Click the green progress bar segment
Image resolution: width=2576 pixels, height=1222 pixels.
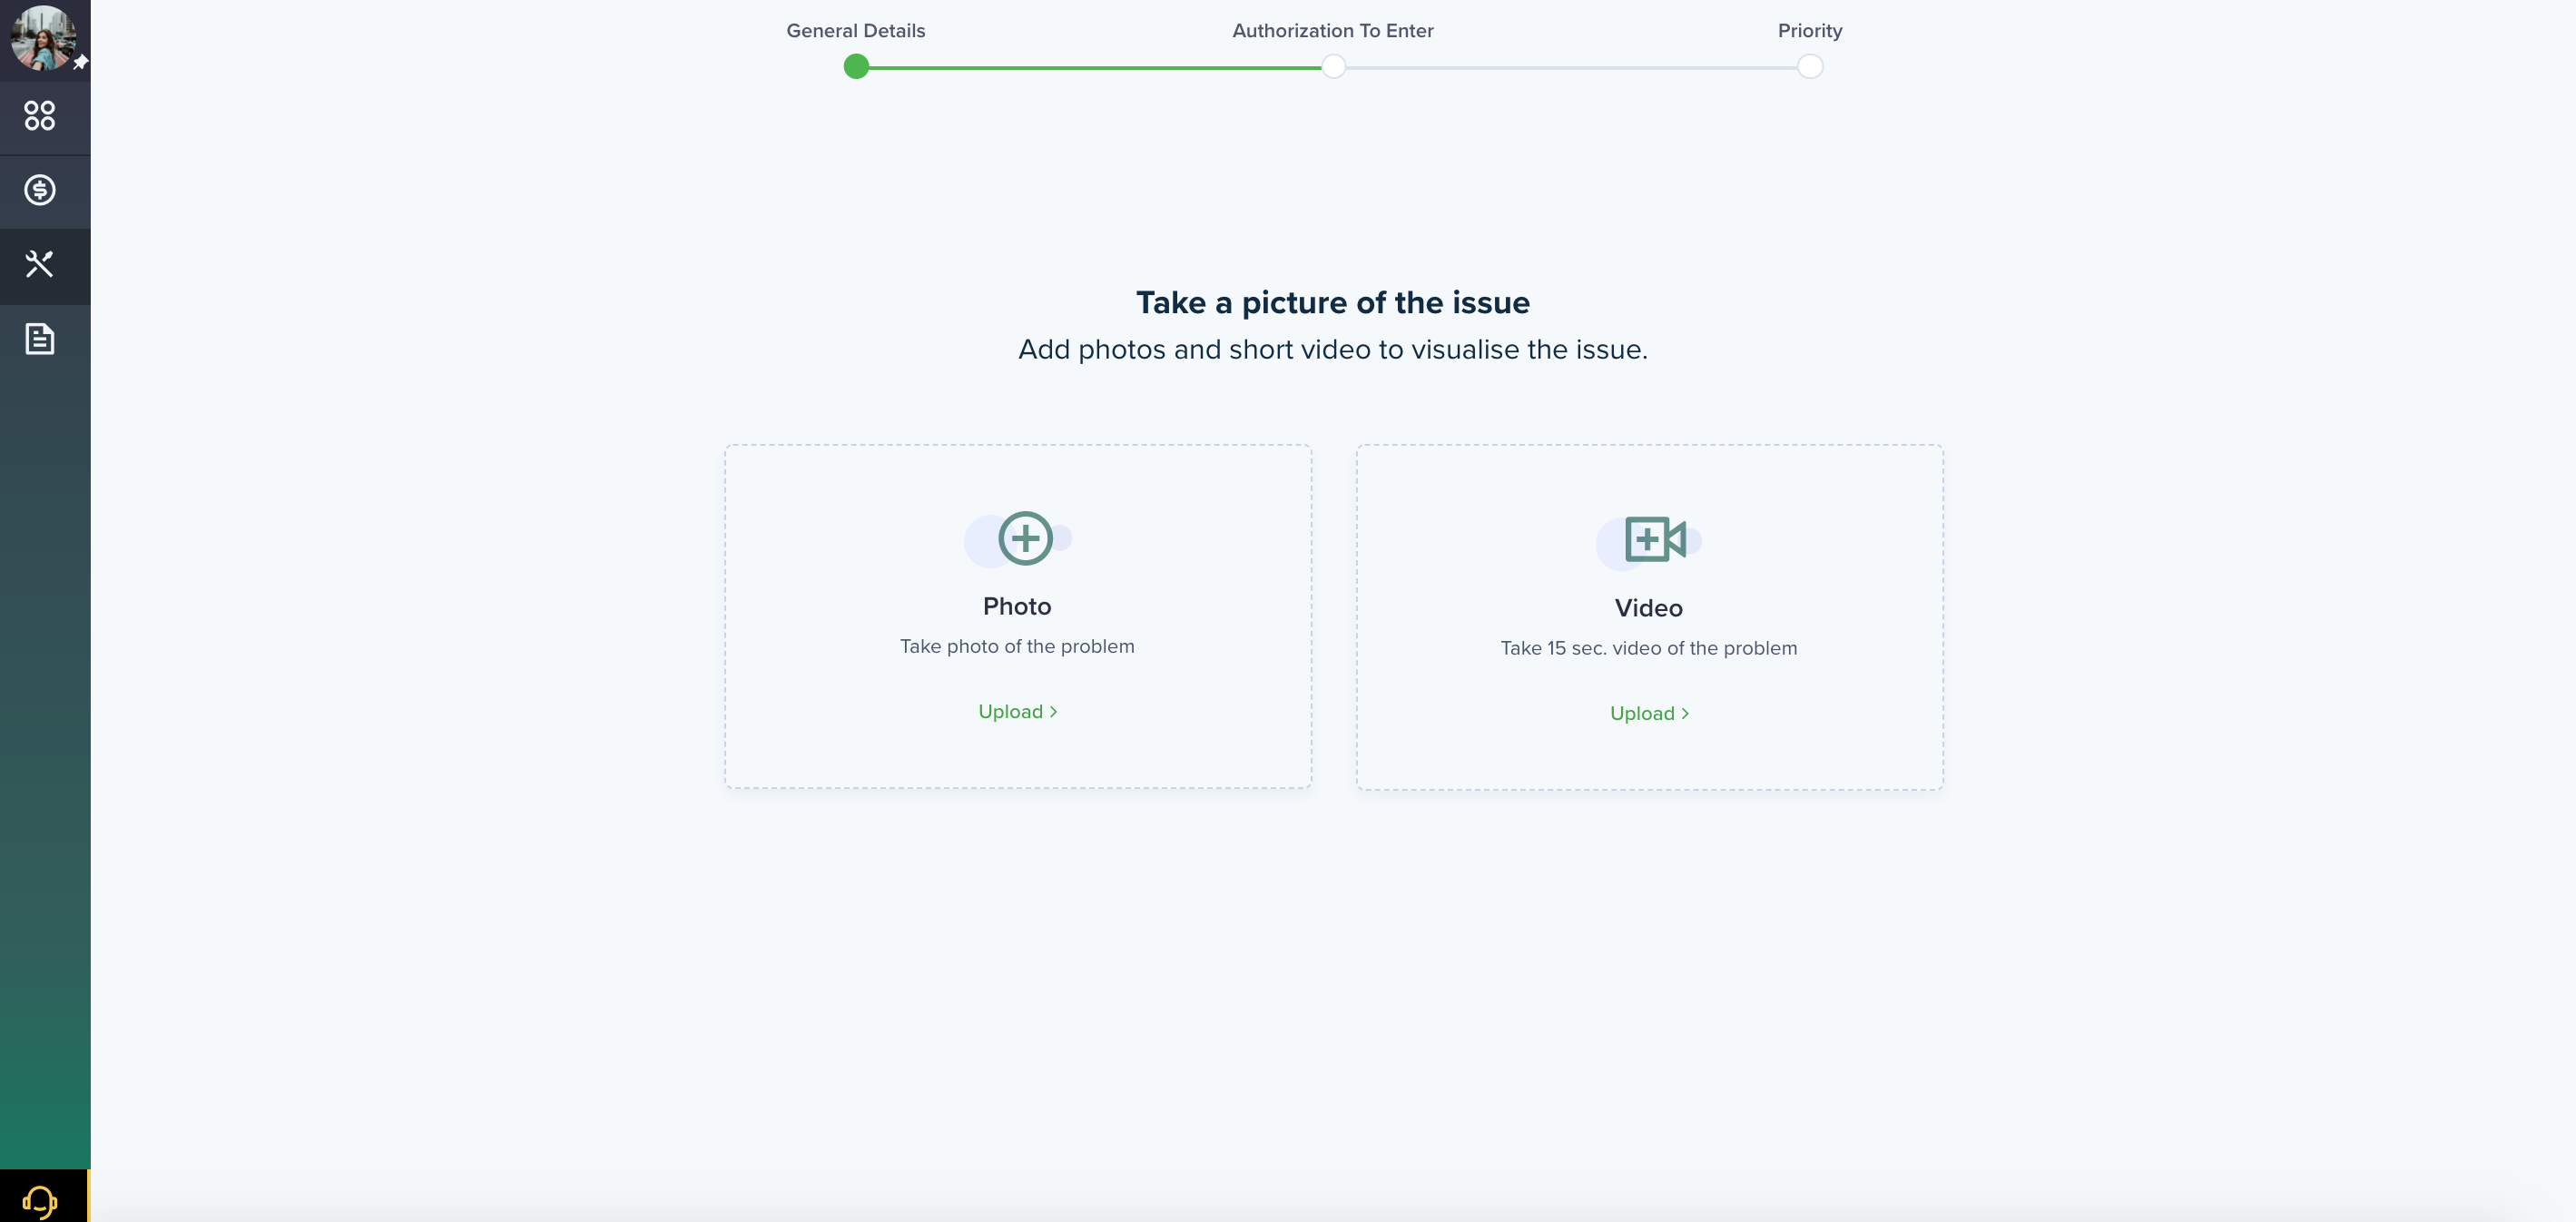[1095, 67]
